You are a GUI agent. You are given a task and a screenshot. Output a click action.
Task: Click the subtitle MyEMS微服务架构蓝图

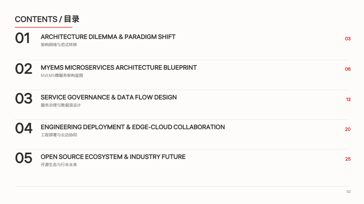pos(62,76)
